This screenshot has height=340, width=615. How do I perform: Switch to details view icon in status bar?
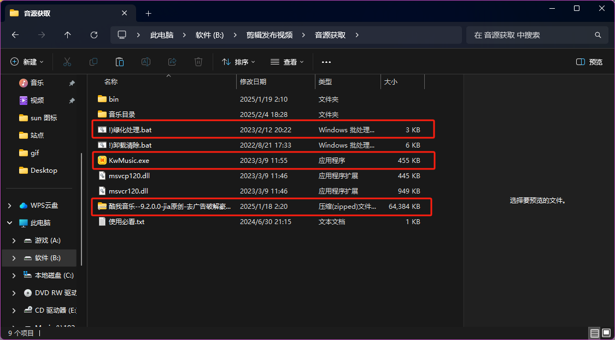[595, 333]
